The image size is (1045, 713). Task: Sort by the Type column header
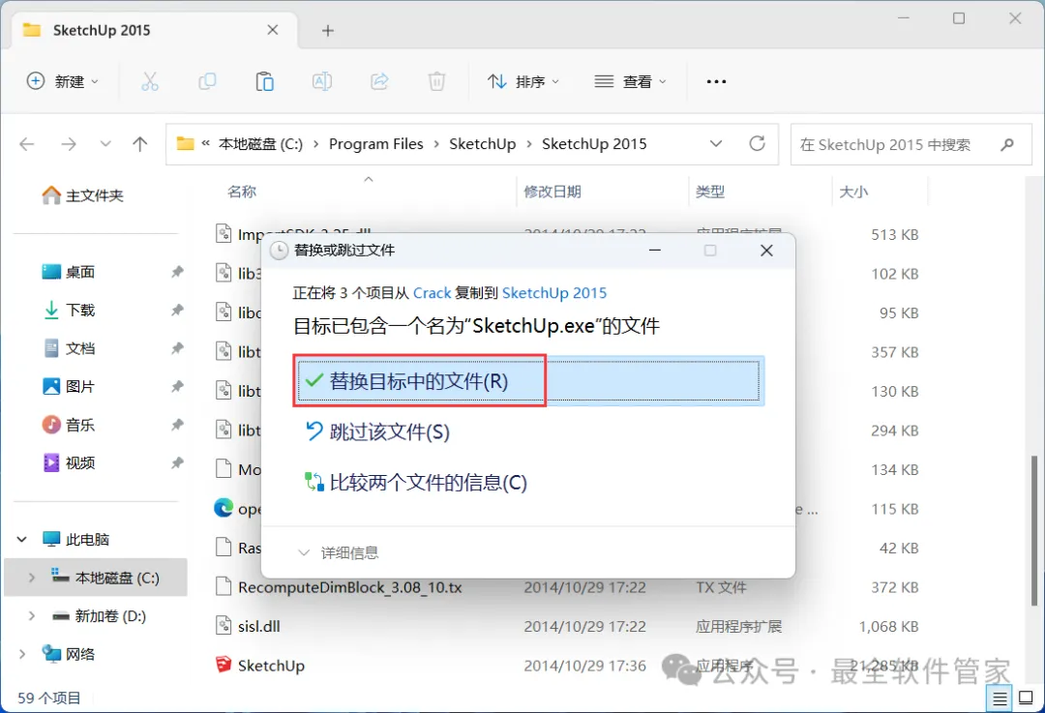pos(710,192)
